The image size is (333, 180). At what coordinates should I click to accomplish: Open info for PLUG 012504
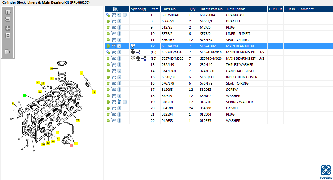pos(119,114)
